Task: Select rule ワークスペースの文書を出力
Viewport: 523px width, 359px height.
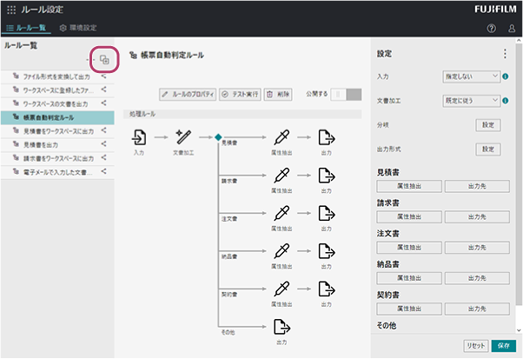Action: pos(57,103)
